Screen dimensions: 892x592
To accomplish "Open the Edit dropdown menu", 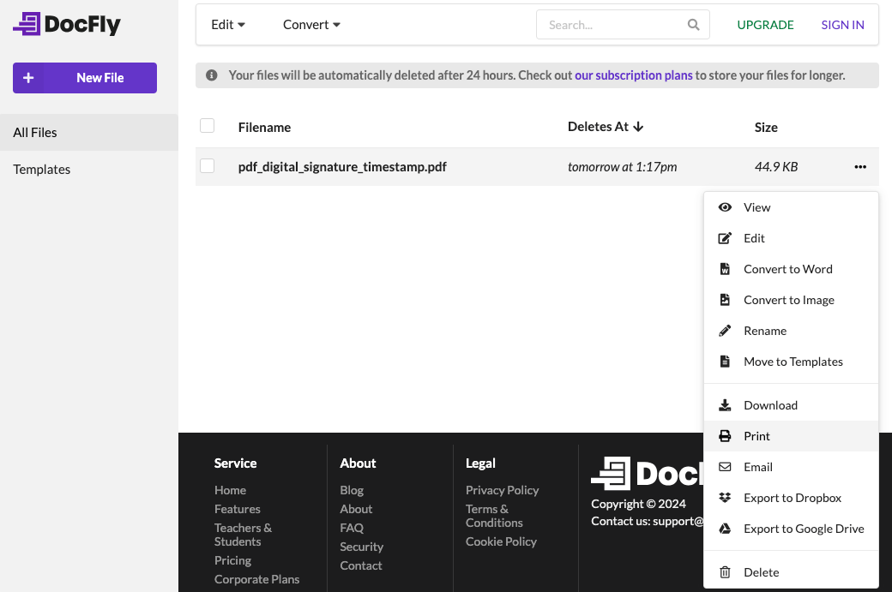I will [x=228, y=25].
